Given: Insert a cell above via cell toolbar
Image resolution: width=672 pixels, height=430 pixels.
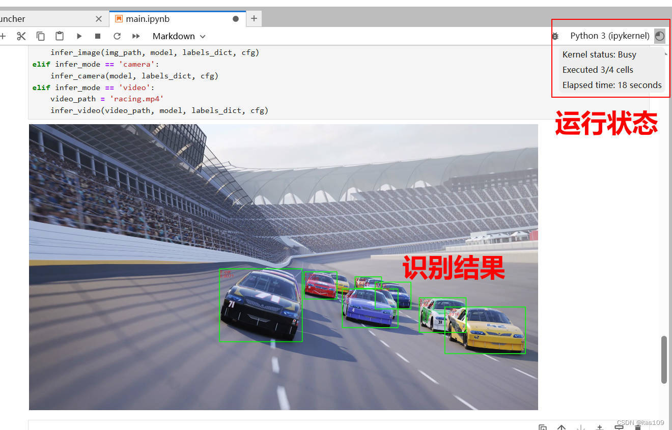Looking at the screenshot, I should (x=600, y=428).
